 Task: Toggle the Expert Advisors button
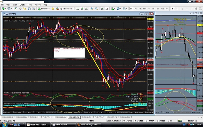[64, 9]
